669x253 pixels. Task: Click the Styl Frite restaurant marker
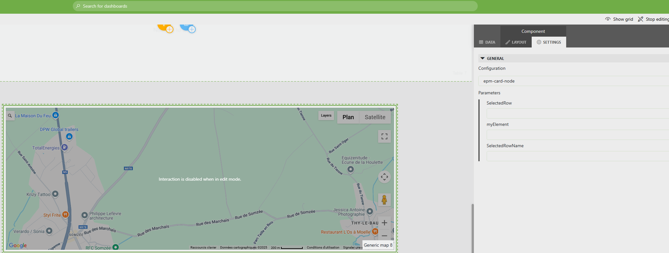pyautogui.click(x=65, y=214)
